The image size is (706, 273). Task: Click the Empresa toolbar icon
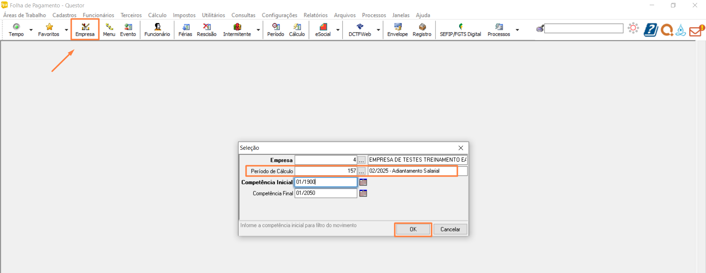pos(85,29)
